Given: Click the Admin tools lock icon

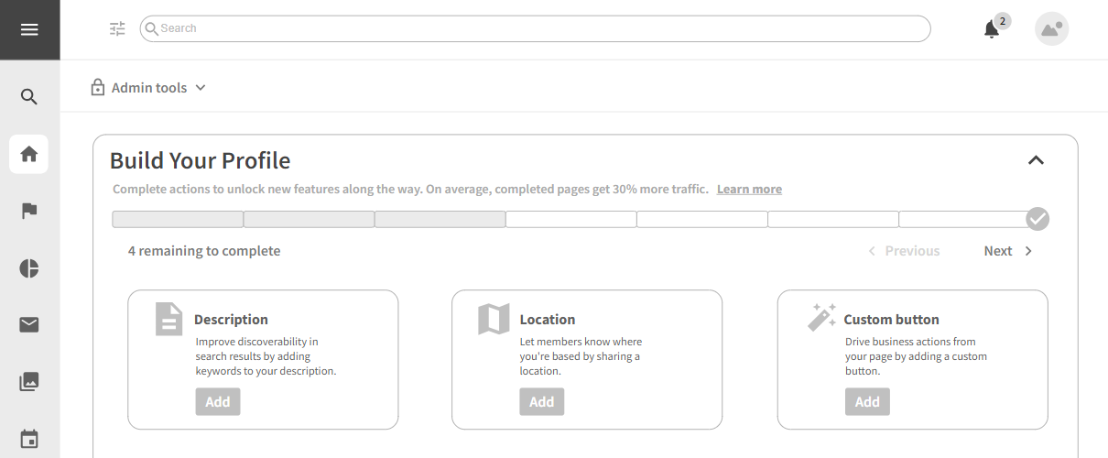Looking at the screenshot, I should (x=98, y=87).
